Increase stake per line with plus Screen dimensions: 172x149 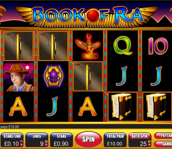pyautogui.click(x=22, y=142)
